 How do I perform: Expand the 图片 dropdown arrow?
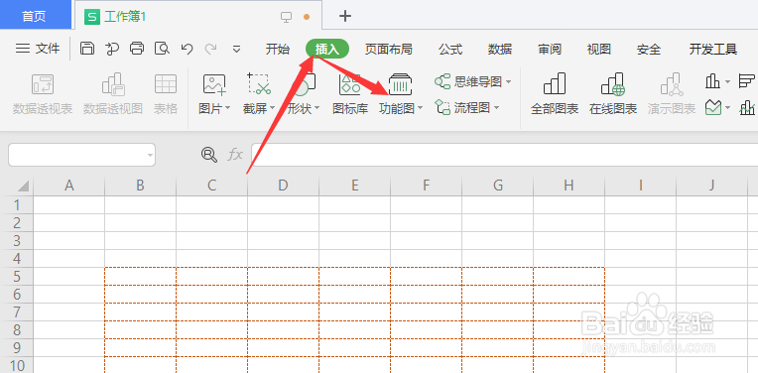pyautogui.click(x=227, y=109)
